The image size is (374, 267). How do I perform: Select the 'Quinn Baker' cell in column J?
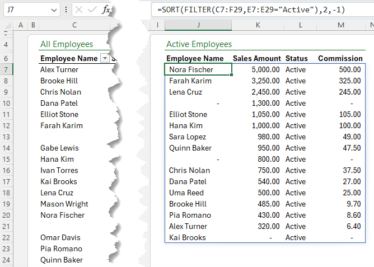198,148
